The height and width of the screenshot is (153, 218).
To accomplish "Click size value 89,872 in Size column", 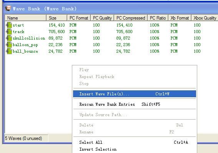I will (x=55, y=38).
